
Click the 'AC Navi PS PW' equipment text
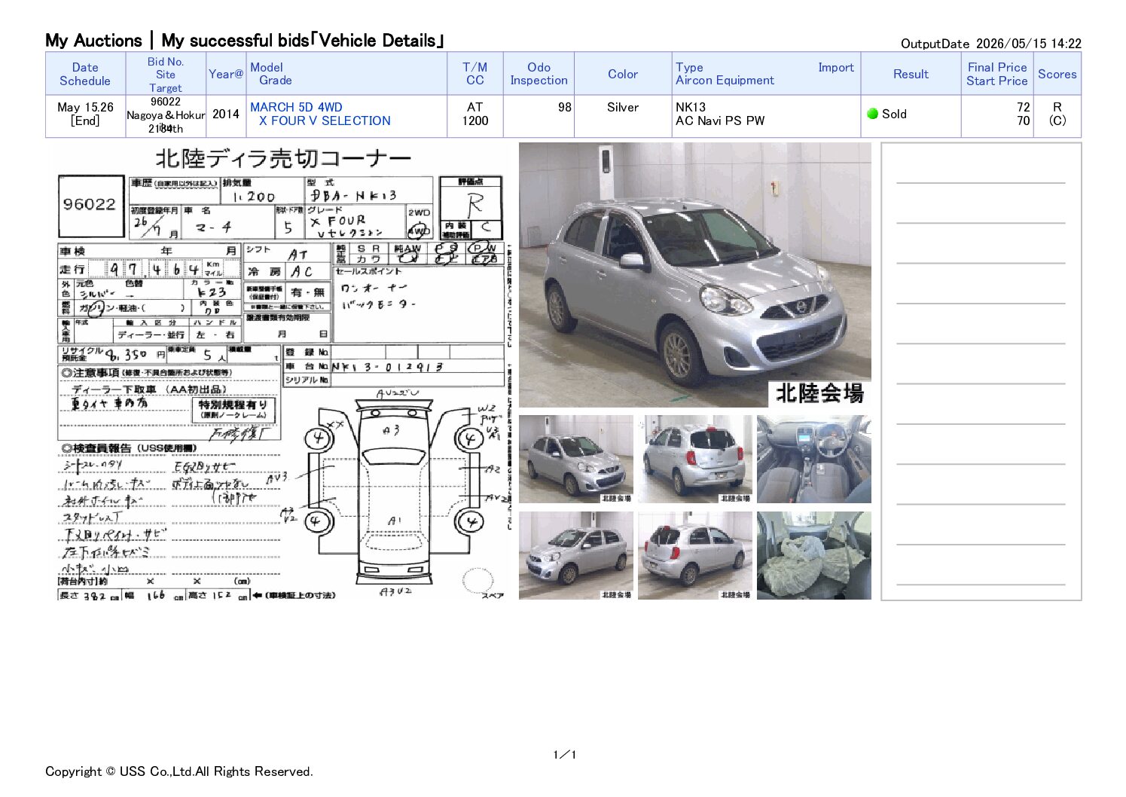[x=720, y=121]
